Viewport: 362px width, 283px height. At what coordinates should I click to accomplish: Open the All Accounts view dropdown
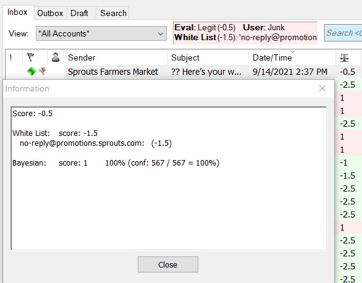tap(101, 33)
